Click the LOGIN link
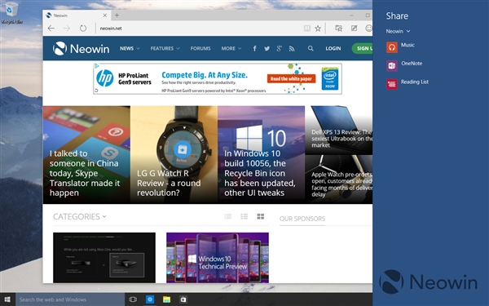The width and height of the screenshot is (489, 306). click(333, 48)
